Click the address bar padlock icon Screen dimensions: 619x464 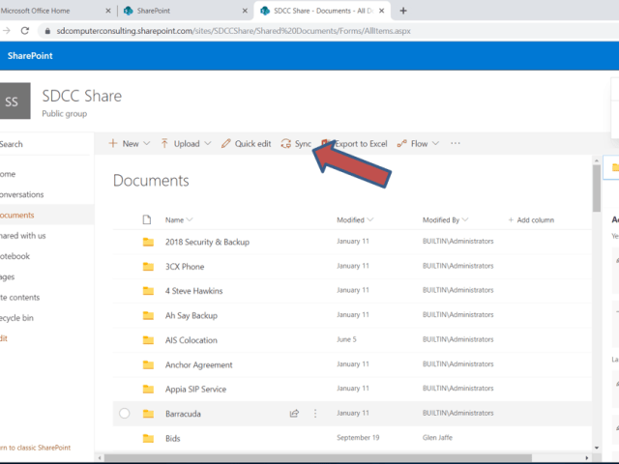[x=47, y=31]
